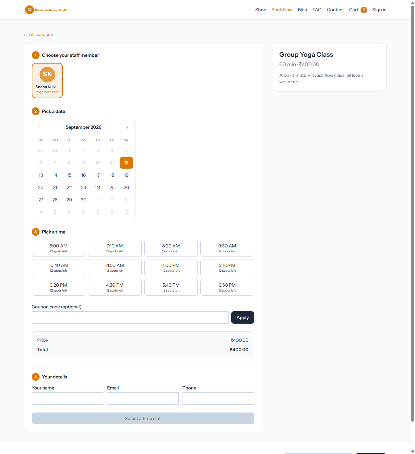Choose the 11:50 AM time slot

(115, 268)
